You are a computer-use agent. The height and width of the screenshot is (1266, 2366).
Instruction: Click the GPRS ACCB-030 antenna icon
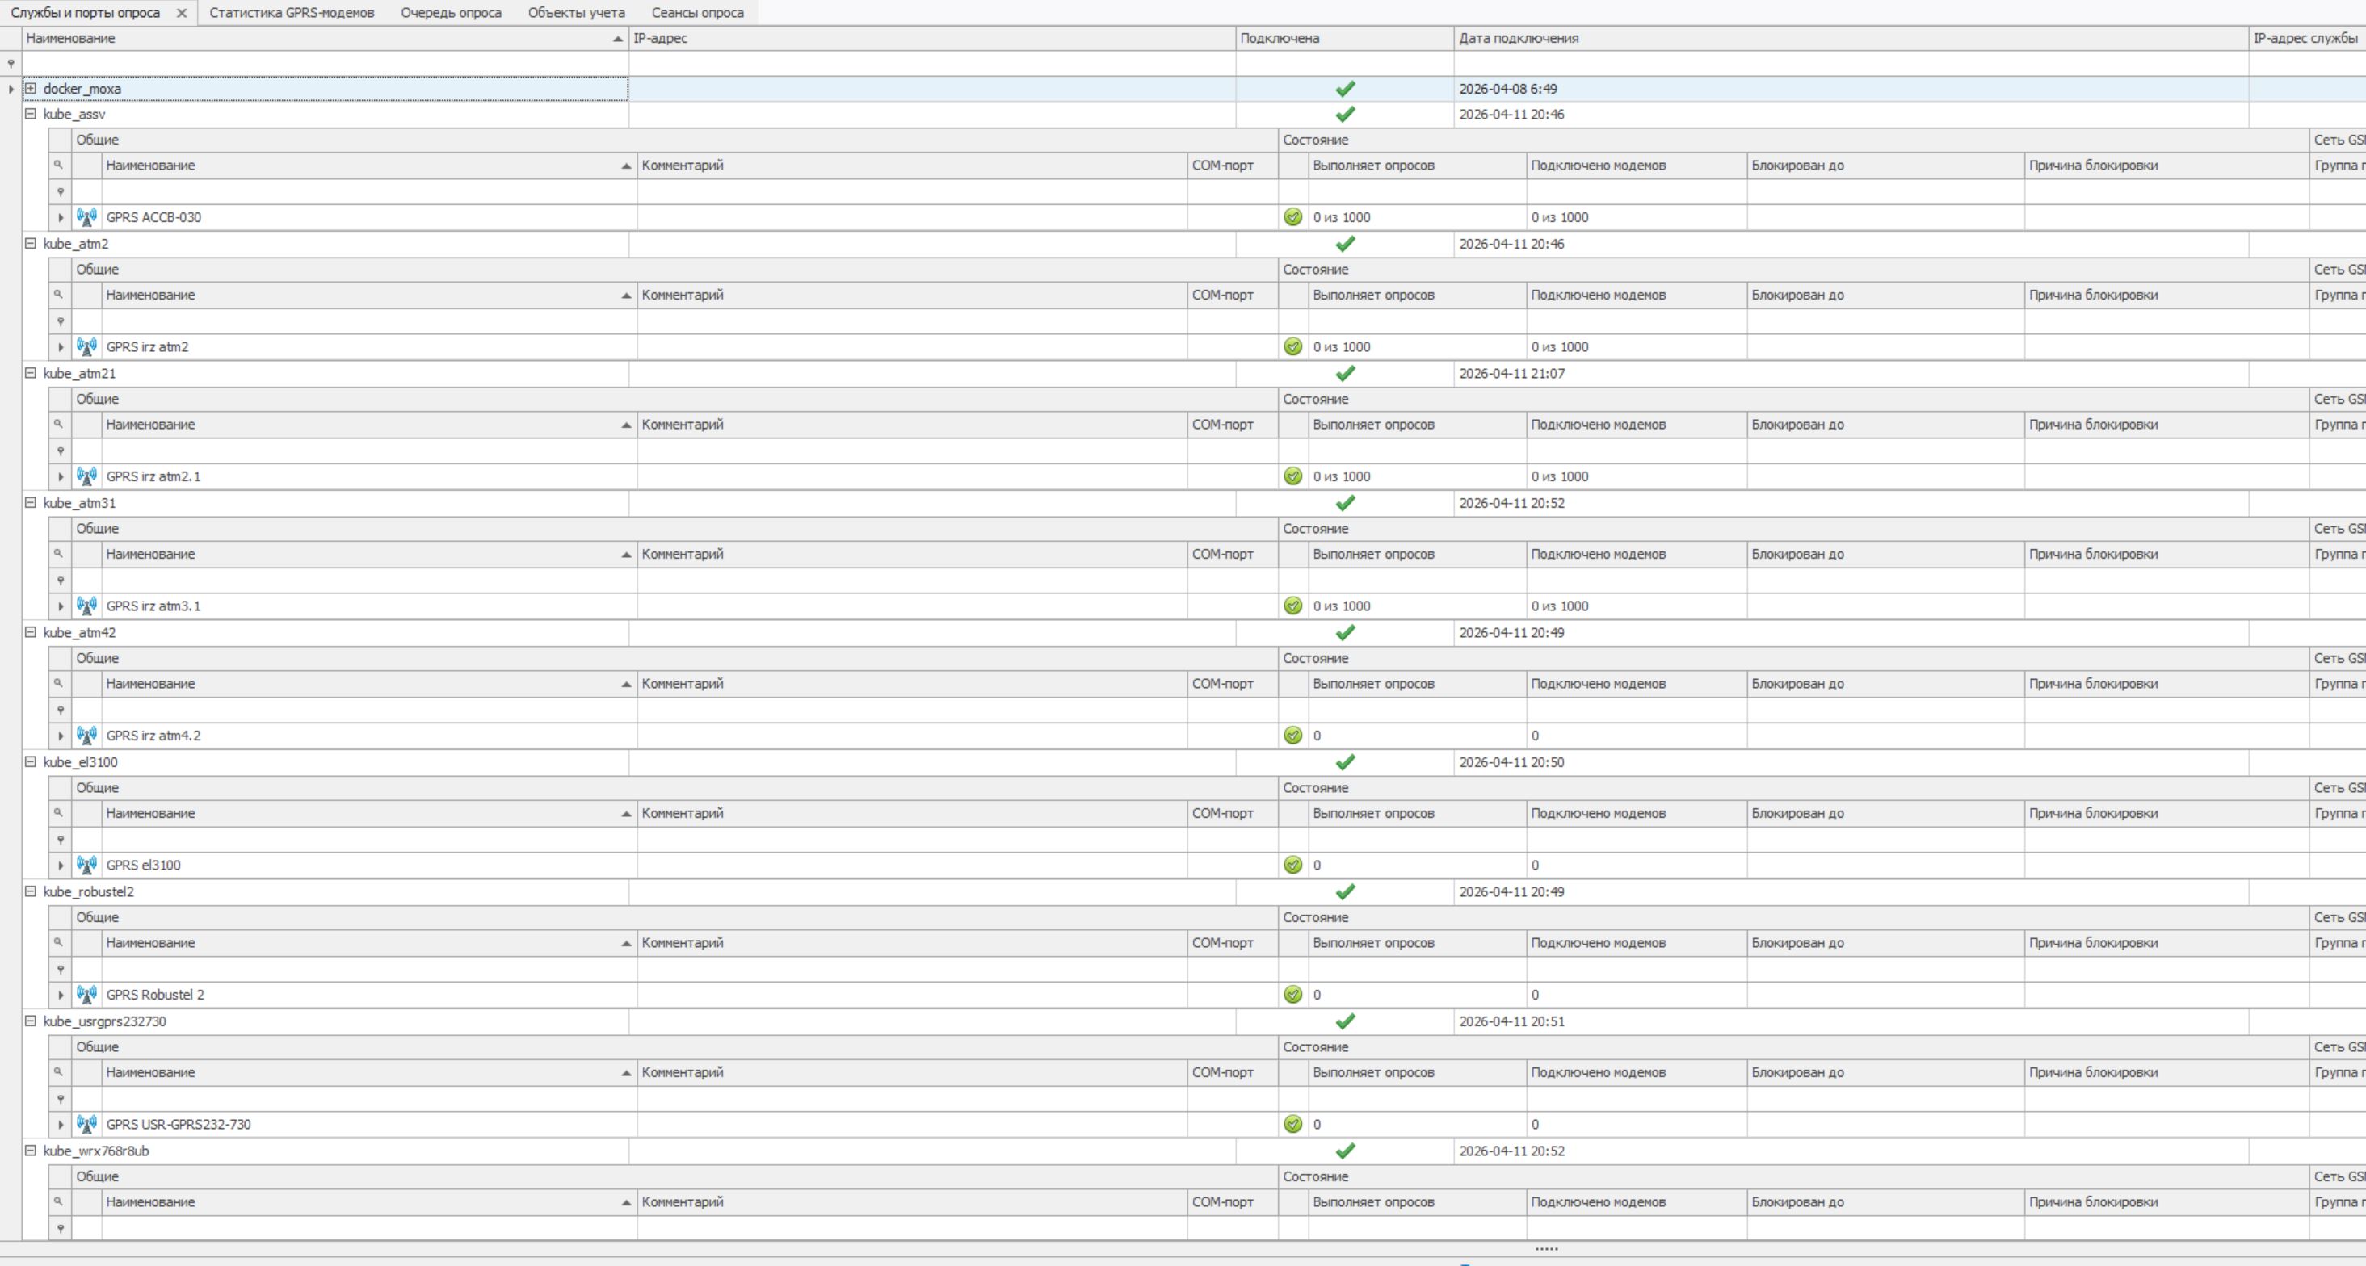pyautogui.click(x=87, y=217)
